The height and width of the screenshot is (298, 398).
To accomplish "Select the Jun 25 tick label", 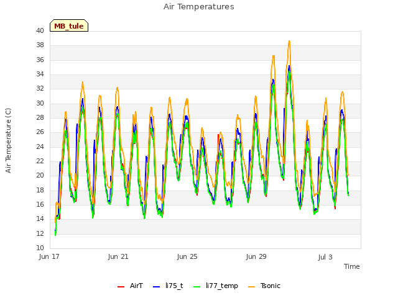I will point(187,256).
